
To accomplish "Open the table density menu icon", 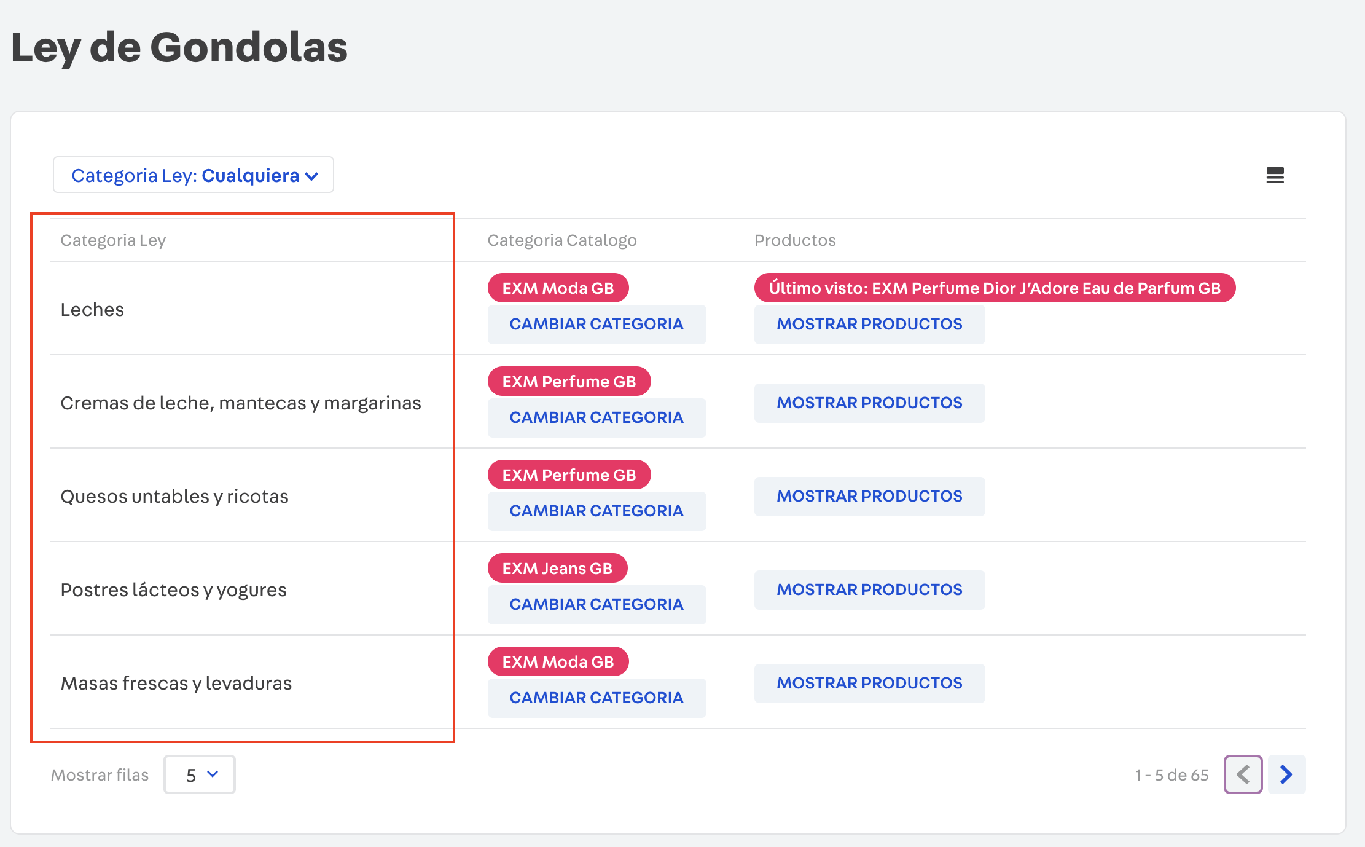I will (x=1275, y=176).
